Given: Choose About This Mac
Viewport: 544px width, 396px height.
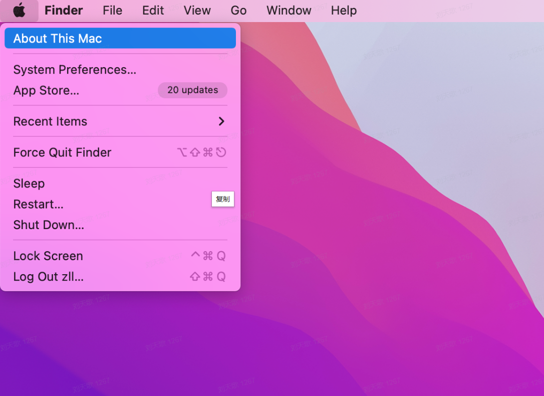Looking at the screenshot, I should pos(120,38).
